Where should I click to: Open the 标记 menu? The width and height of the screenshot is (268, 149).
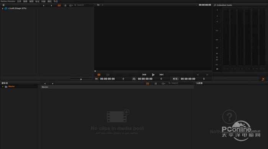pos(37,2)
